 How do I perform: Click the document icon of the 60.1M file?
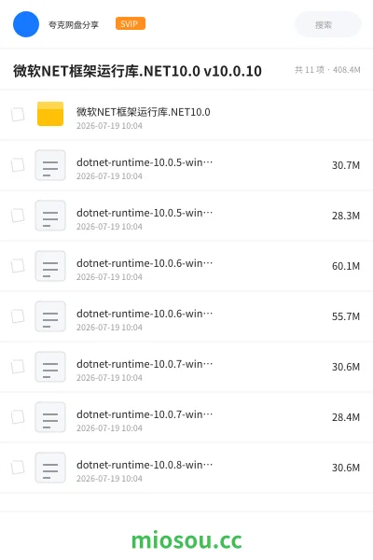[x=50, y=266]
